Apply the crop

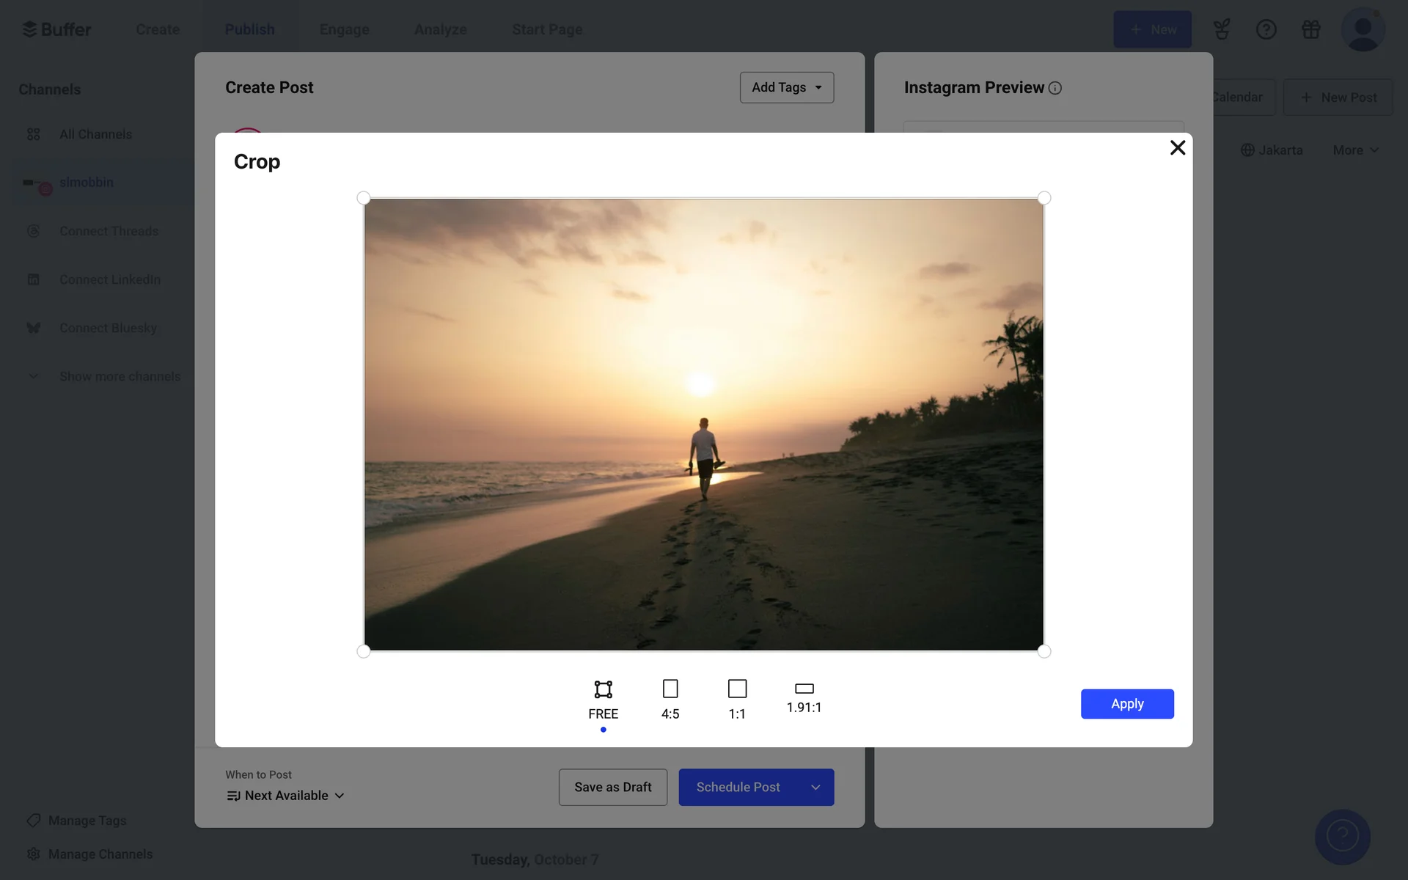coord(1126,704)
